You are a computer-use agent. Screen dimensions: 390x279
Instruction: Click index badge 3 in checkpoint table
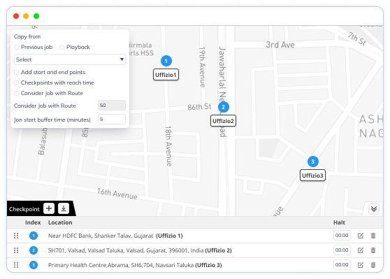[x=34, y=265]
